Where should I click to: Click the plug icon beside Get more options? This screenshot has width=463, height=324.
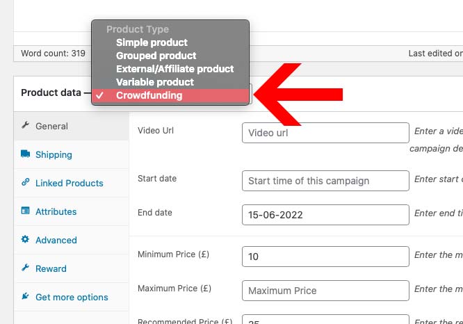click(26, 296)
